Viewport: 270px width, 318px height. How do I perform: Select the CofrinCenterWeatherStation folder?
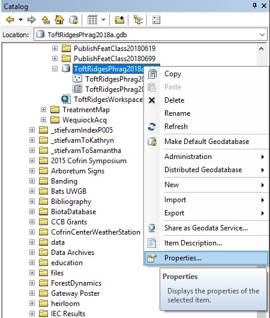click(x=95, y=232)
